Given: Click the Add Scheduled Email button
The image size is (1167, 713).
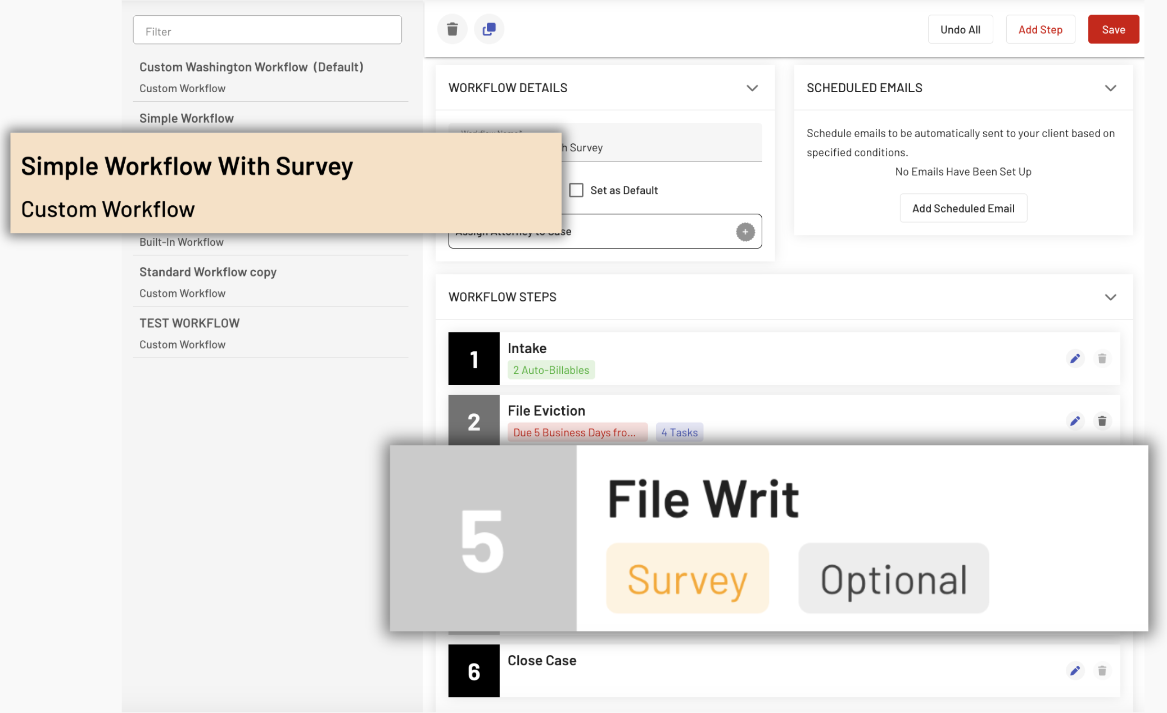Looking at the screenshot, I should coord(963,209).
